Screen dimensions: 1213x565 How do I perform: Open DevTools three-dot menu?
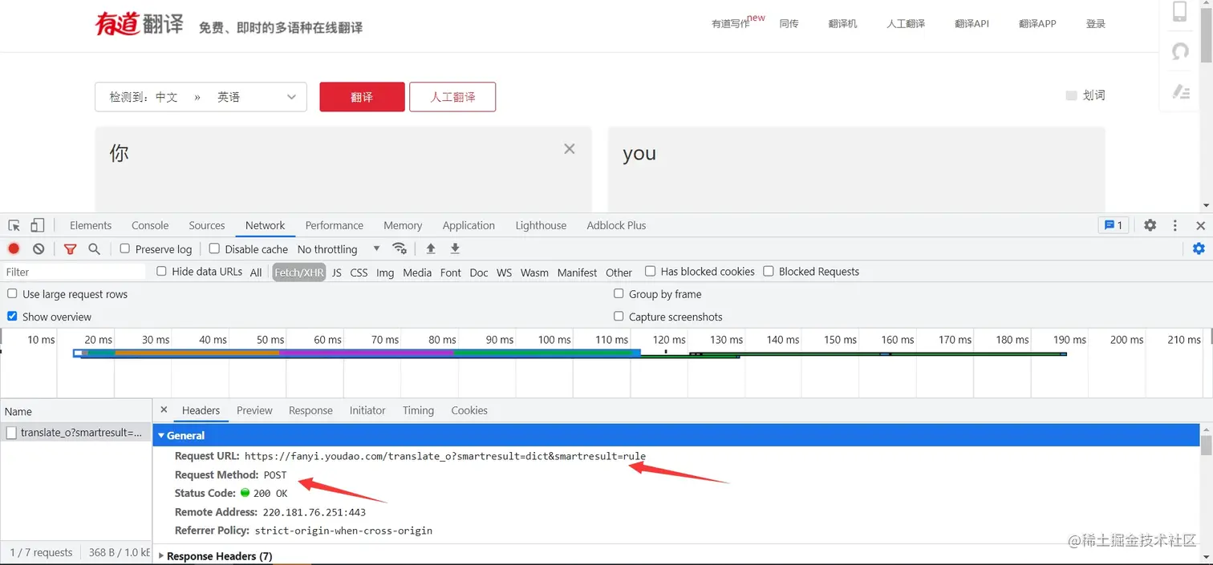[1175, 225]
